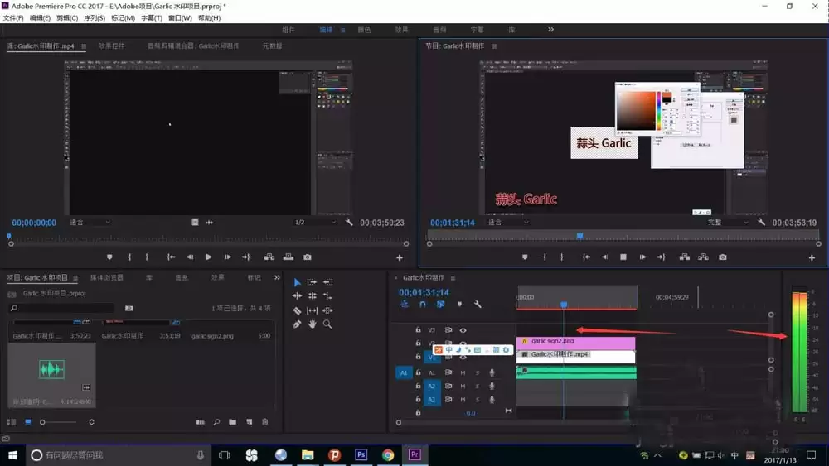Click the trash icon in Project panel
The width and height of the screenshot is (829, 466).
coord(265,422)
